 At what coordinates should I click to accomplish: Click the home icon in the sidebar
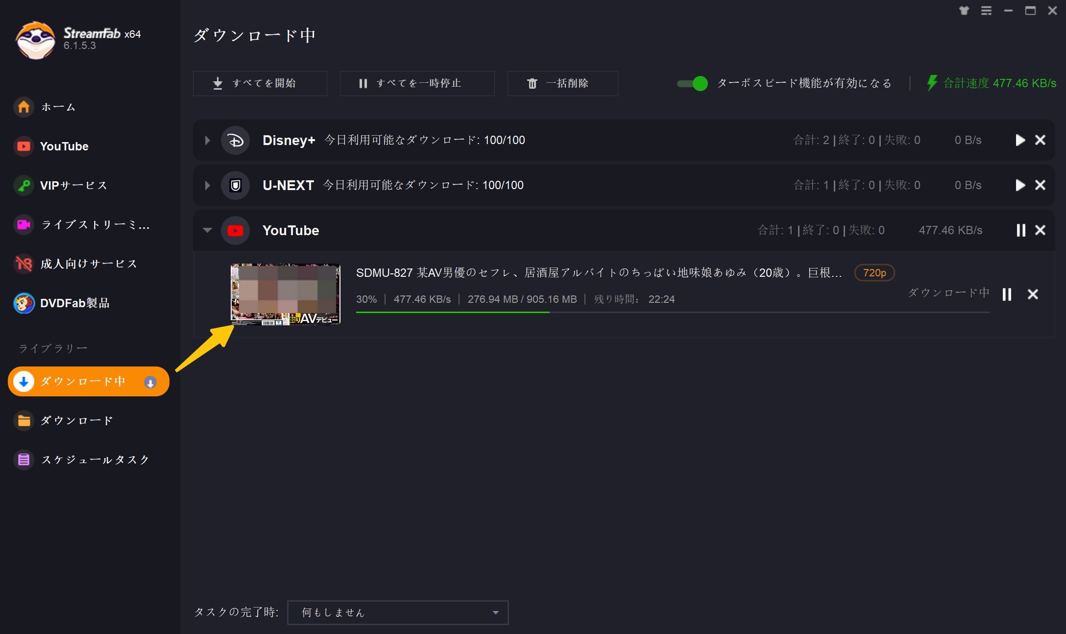(x=24, y=107)
